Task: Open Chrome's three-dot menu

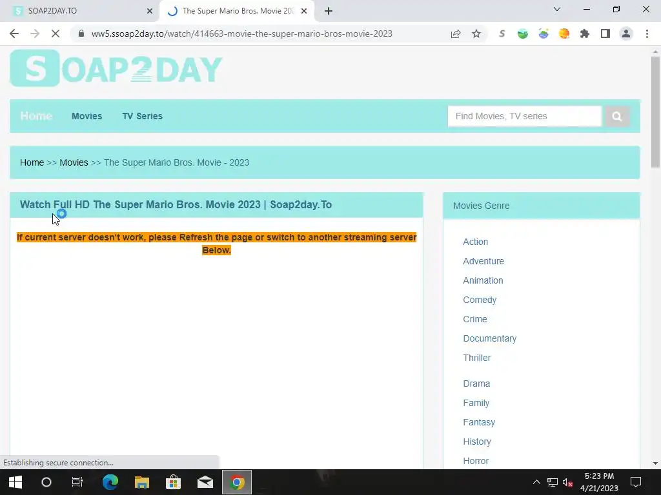Action: pos(647,34)
